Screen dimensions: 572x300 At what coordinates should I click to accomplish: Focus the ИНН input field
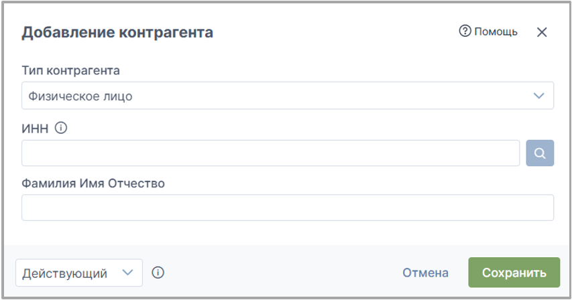270,153
